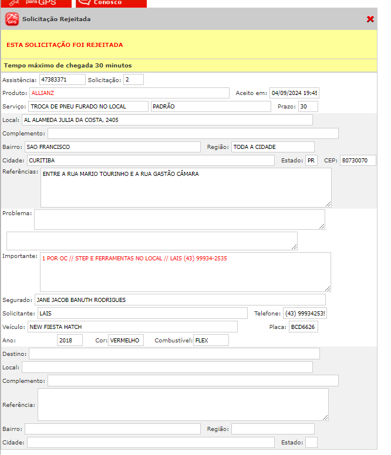391x455 pixels.
Task: Open the 'para GPS' red button
Action: (36, 3)
